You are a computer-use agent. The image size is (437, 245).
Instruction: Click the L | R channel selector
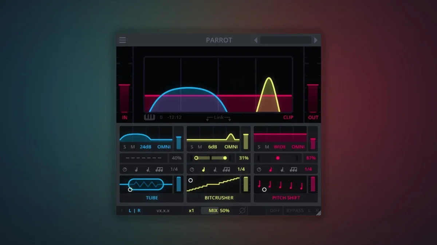(135, 211)
